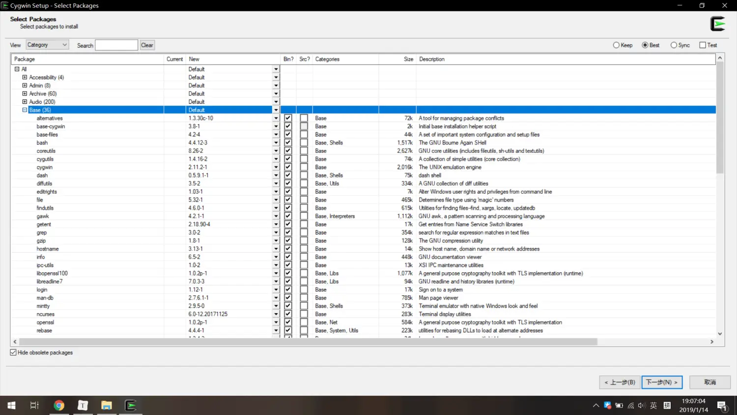Viewport: 737px width, 415px height.
Task: Click the input method 英 indicator
Action: (x=653, y=406)
